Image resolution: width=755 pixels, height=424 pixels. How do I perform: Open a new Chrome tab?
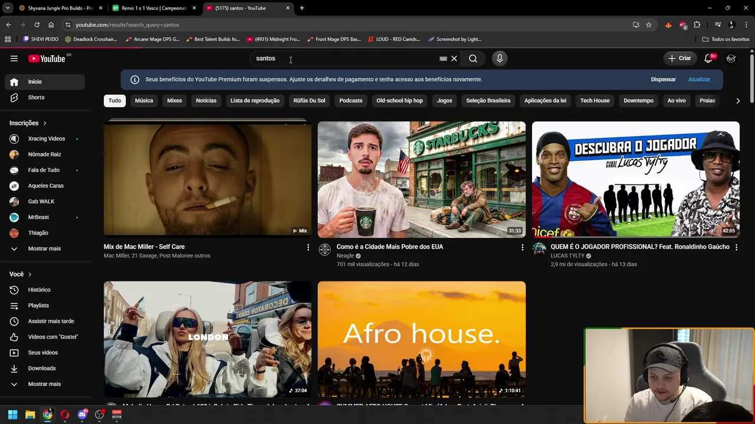tap(302, 8)
